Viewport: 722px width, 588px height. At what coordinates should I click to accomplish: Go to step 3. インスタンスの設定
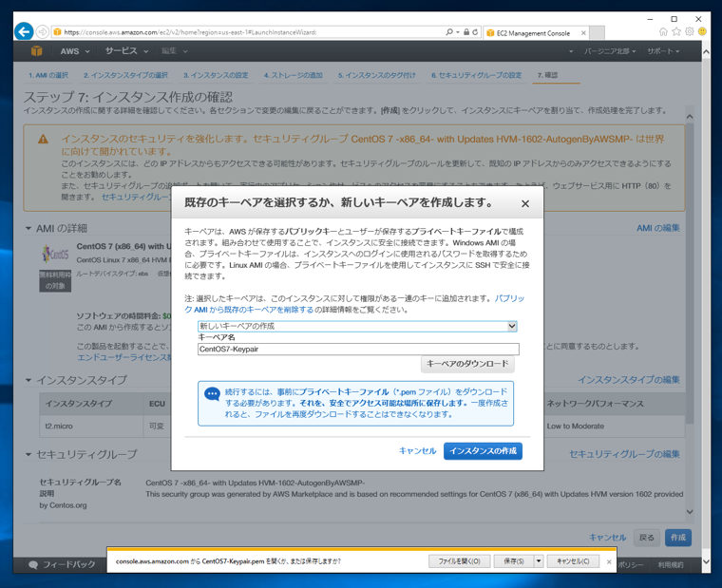coord(216,75)
